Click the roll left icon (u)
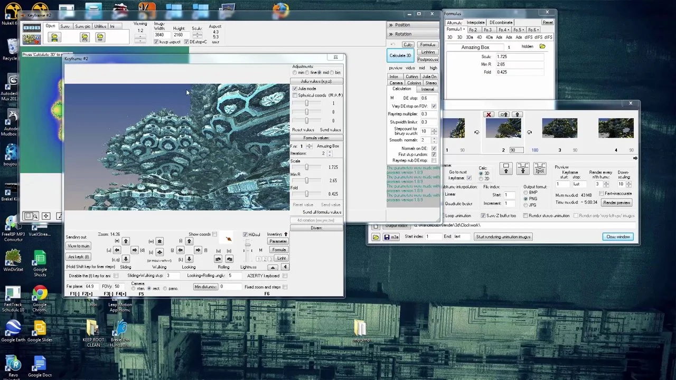The width and height of the screenshot is (676, 380). 218,259
